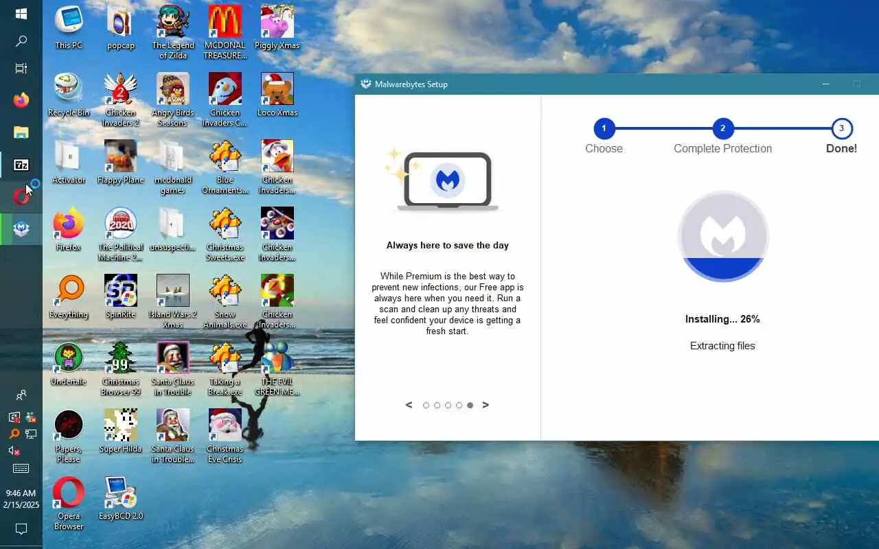Select The Legend of Zilda shortcut
This screenshot has width=879, height=549.
tap(173, 33)
